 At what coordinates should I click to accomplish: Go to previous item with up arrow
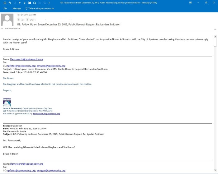pyautogui.click(x=19, y=2)
